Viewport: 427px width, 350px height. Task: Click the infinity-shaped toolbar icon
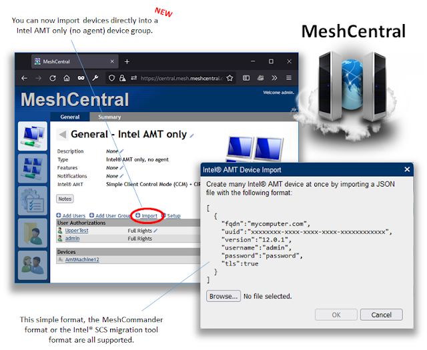[x=81, y=79]
